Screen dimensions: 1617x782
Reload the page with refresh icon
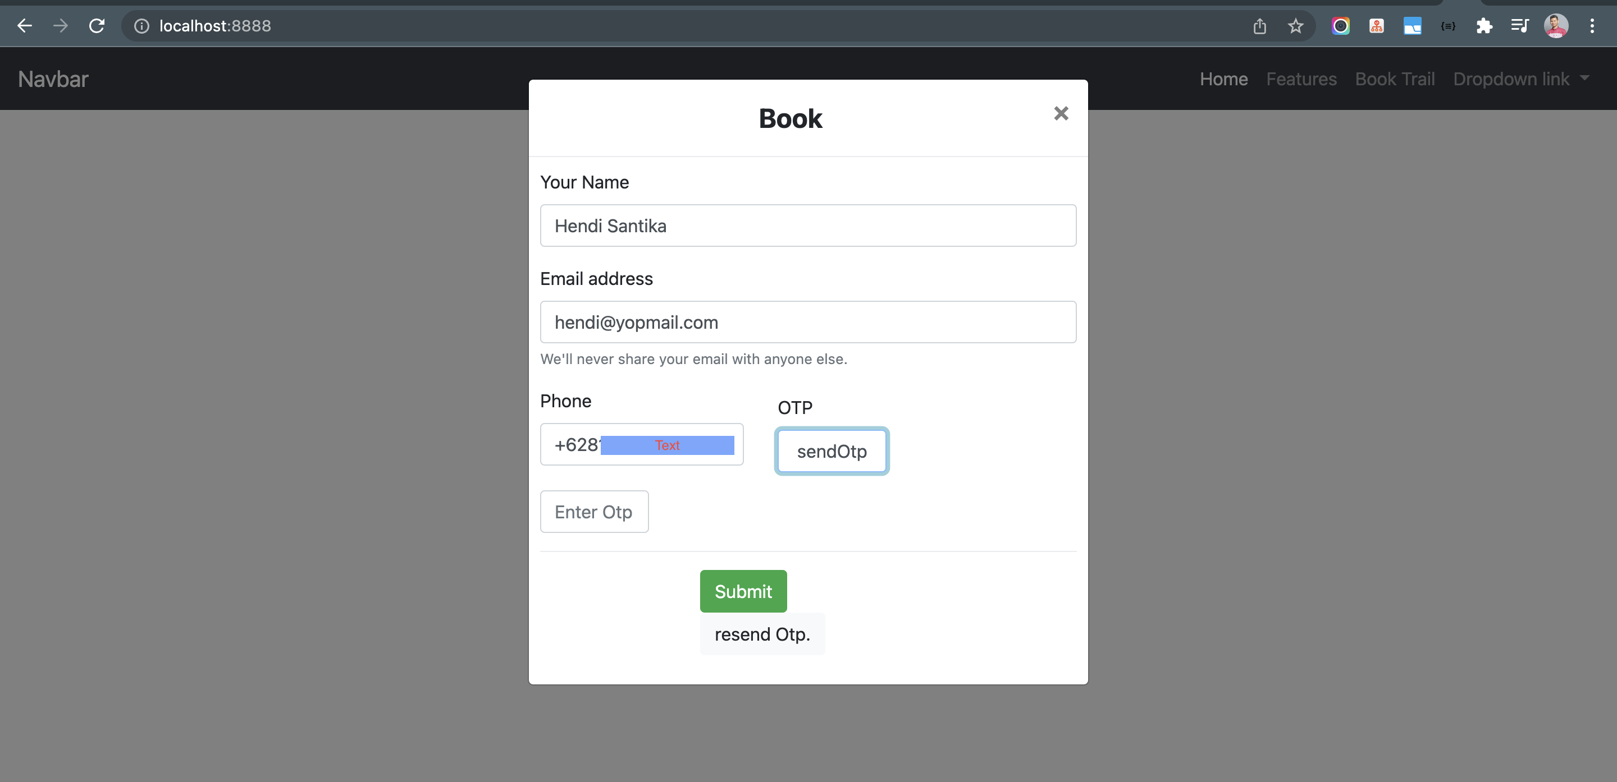tap(97, 26)
